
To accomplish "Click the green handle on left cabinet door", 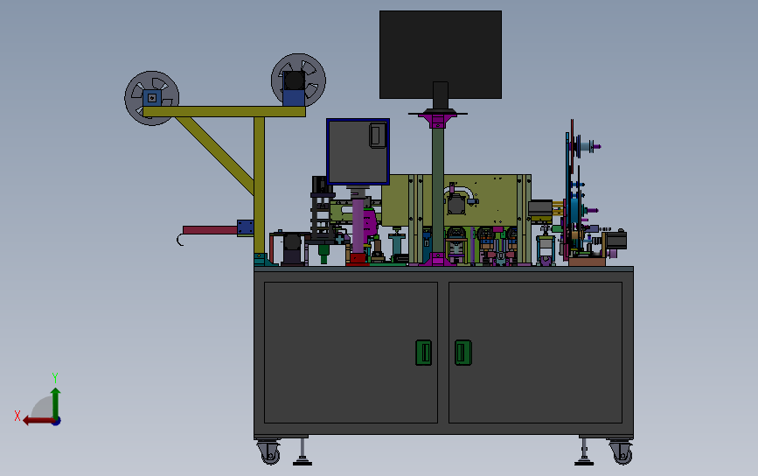I will (x=424, y=353).
